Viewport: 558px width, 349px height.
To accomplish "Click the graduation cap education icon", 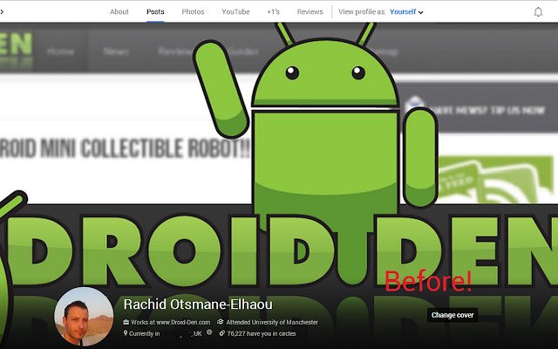I will (x=221, y=322).
